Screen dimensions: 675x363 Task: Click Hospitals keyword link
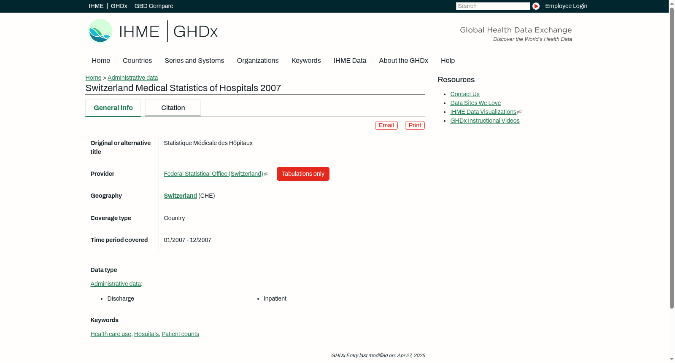tap(146, 334)
